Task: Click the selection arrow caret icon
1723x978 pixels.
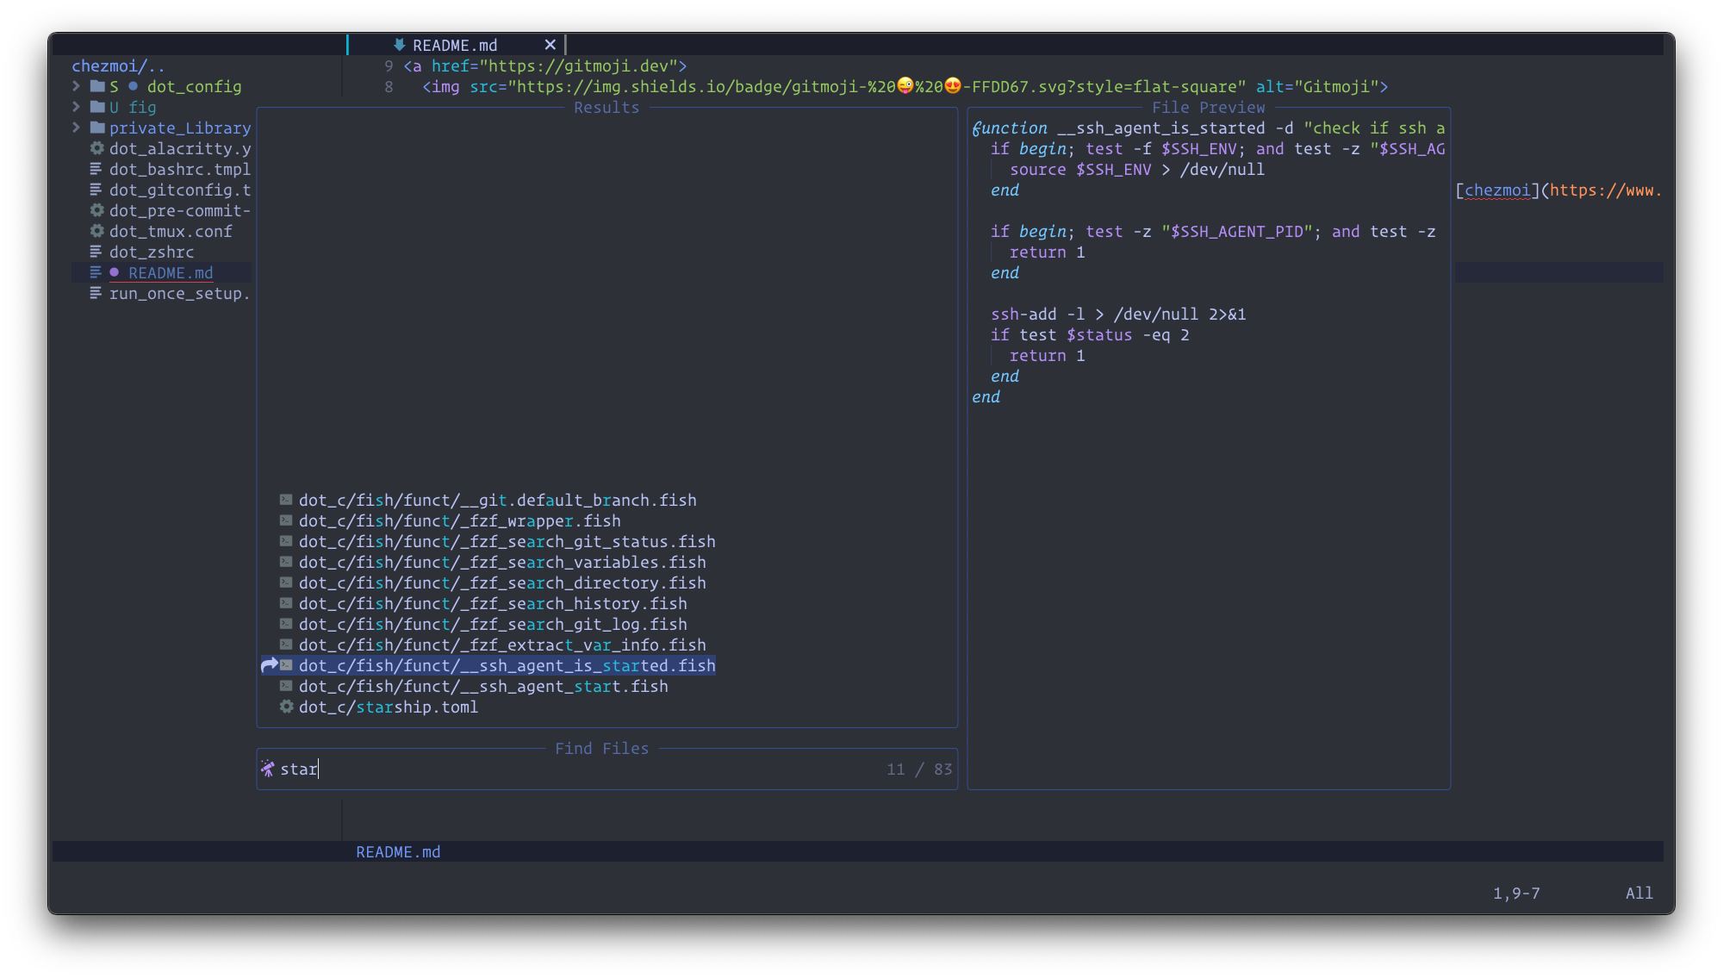Action: click(x=269, y=664)
